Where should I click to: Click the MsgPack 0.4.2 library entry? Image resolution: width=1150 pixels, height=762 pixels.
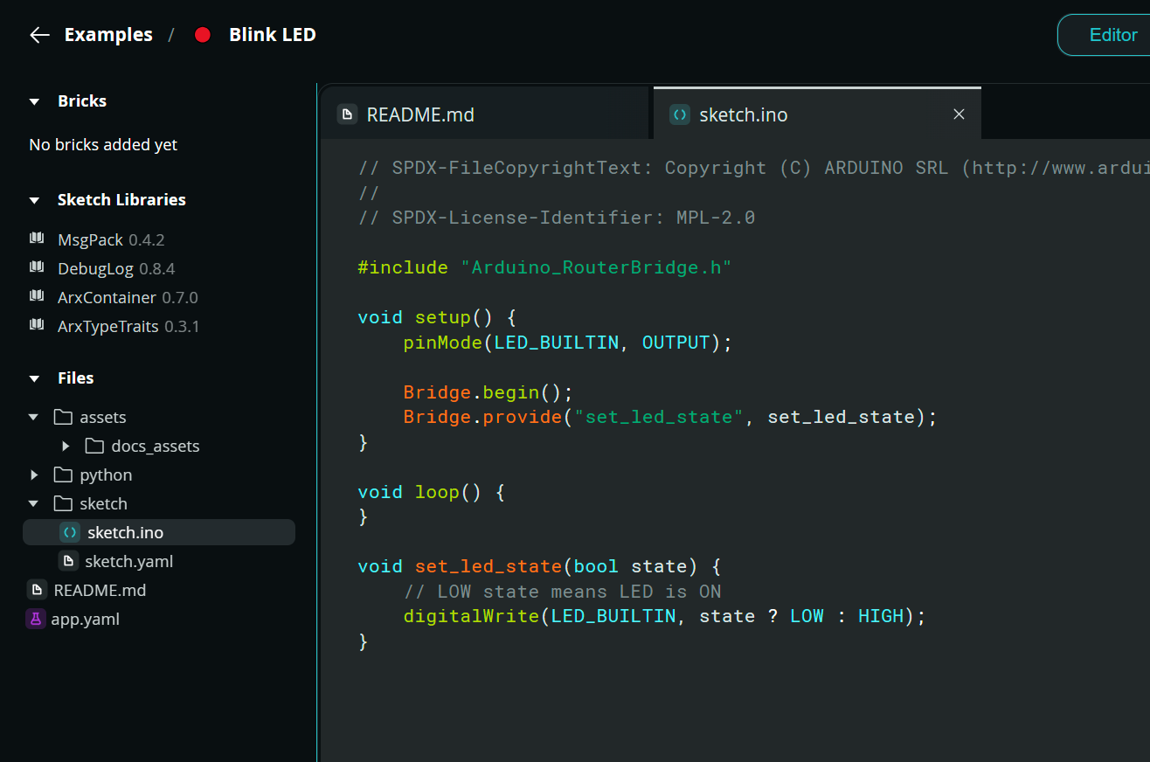click(x=111, y=239)
